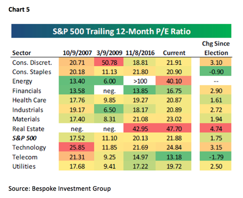Select the Sector column header

[22, 53]
